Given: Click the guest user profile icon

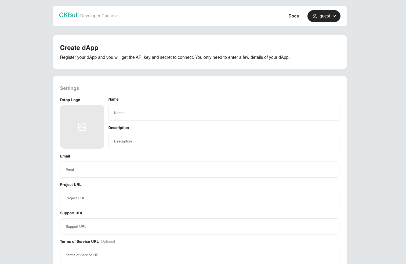Looking at the screenshot, I should point(315,16).
